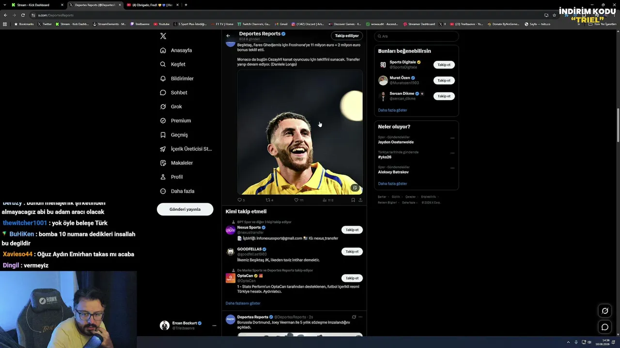The height and width of the screenshot is (348, 620).
Task: Show more in Bunları beğenebilirsin panel
Action: click(x=392, y=110)
